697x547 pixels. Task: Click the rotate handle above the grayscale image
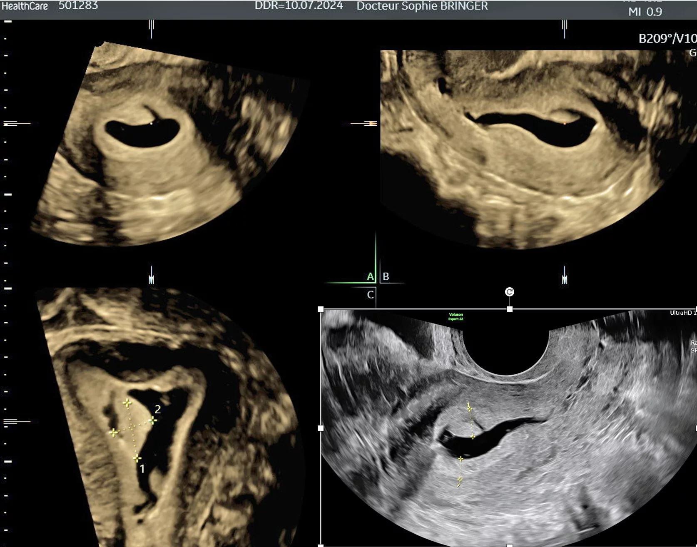pyautogui.click(x=509, y=292)
